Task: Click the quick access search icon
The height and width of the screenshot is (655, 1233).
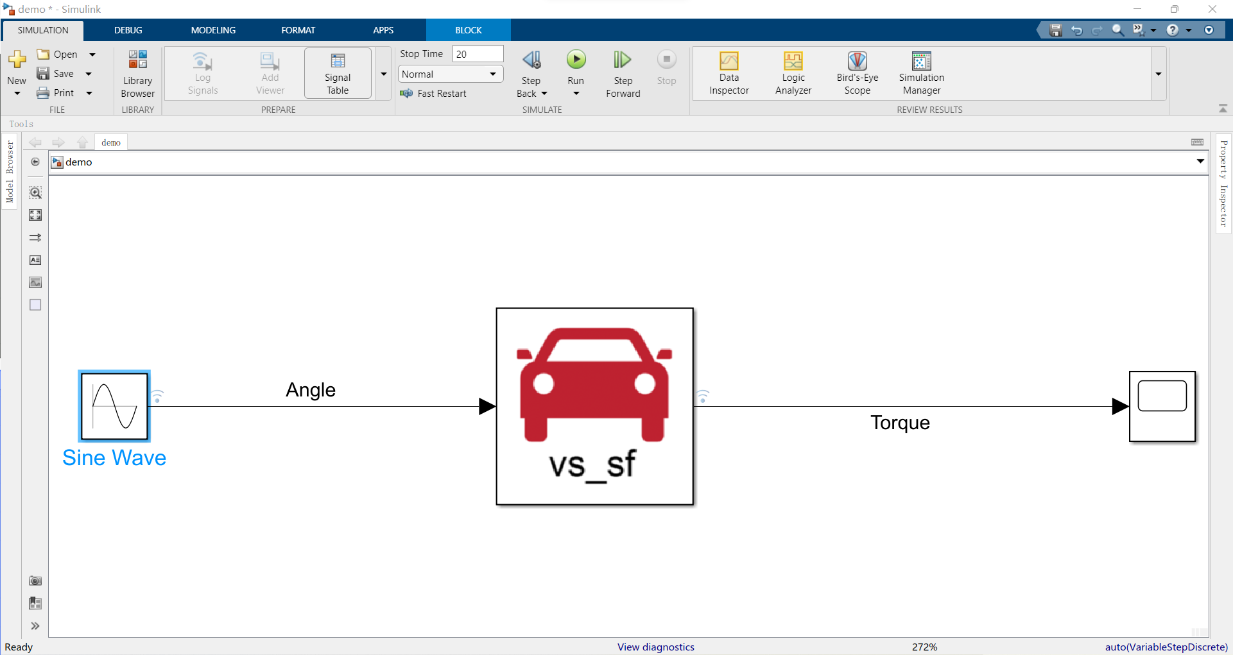Action: [x=1117, y=30]
